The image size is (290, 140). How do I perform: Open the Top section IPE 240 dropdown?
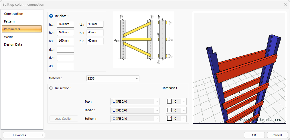(x=135, y=102)
